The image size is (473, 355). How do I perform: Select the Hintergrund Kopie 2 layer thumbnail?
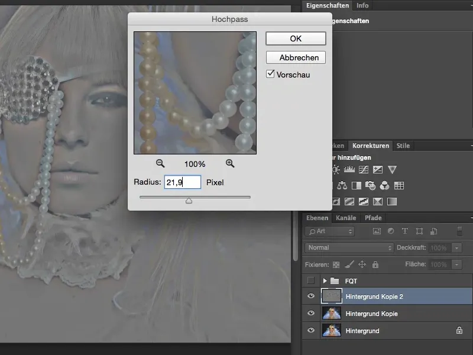pos(332,296)
